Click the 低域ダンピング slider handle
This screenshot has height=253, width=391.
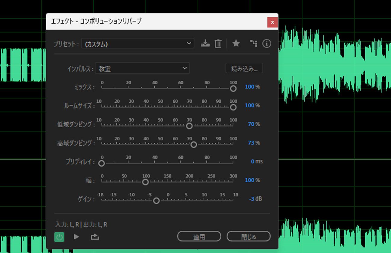point(189,126)
